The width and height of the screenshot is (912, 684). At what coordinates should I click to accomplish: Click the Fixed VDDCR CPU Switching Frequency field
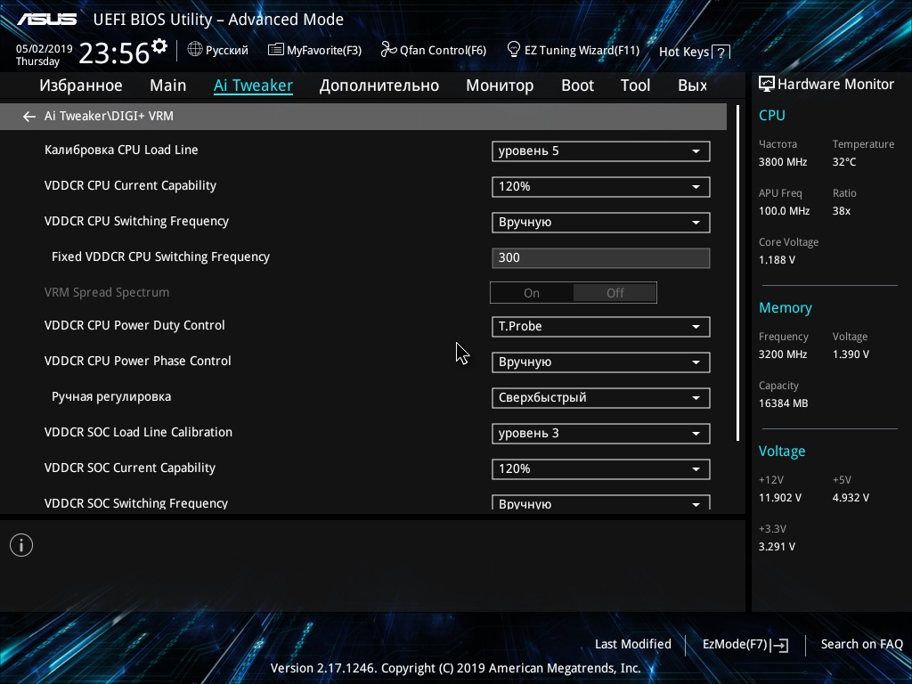point(601,257)
